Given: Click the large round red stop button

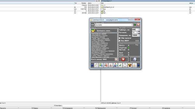Looking at the screenshot, I should 123,59.
